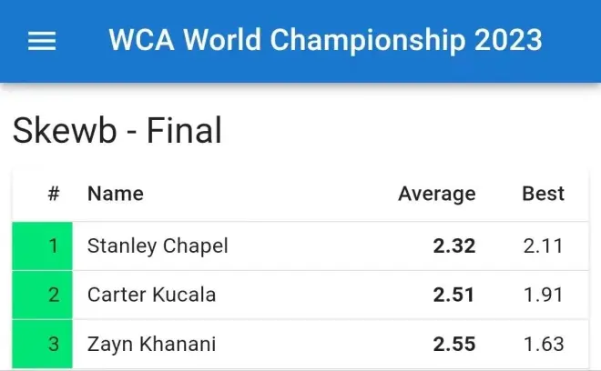
Task: Click the # rank column header
Action: [54, 194]
